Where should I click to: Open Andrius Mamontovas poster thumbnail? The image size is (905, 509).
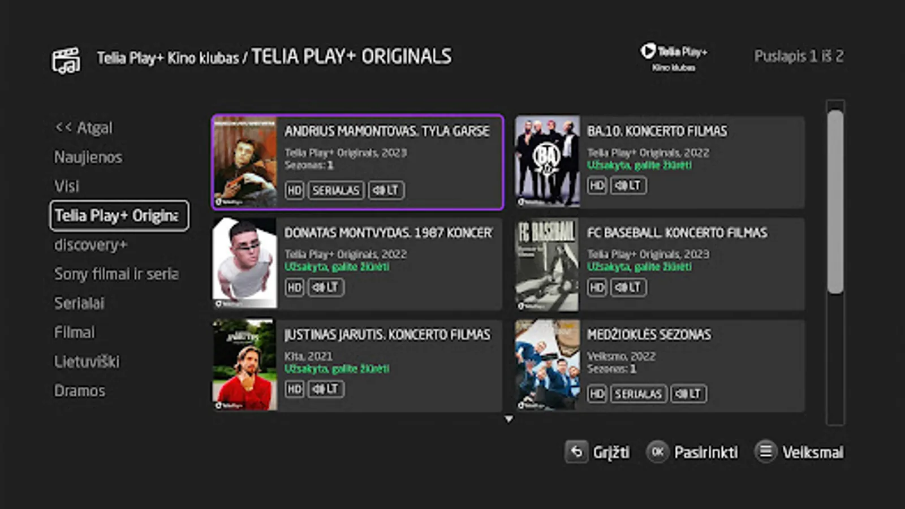(x=244, y=162)
